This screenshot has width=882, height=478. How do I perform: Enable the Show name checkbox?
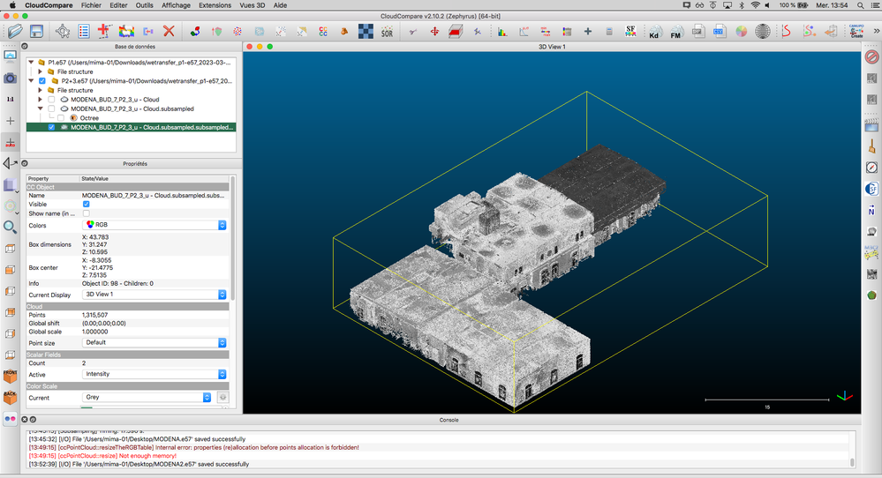(87, 213)
